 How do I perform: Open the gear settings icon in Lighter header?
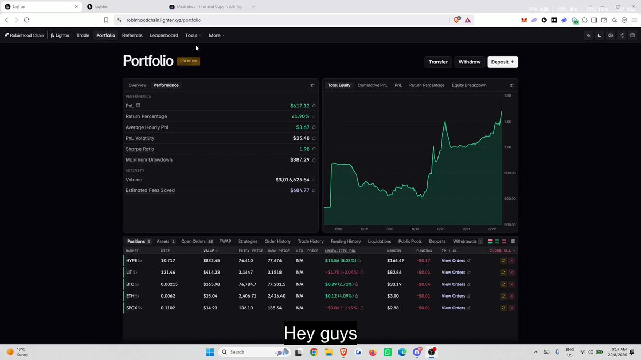coord(611,35)
